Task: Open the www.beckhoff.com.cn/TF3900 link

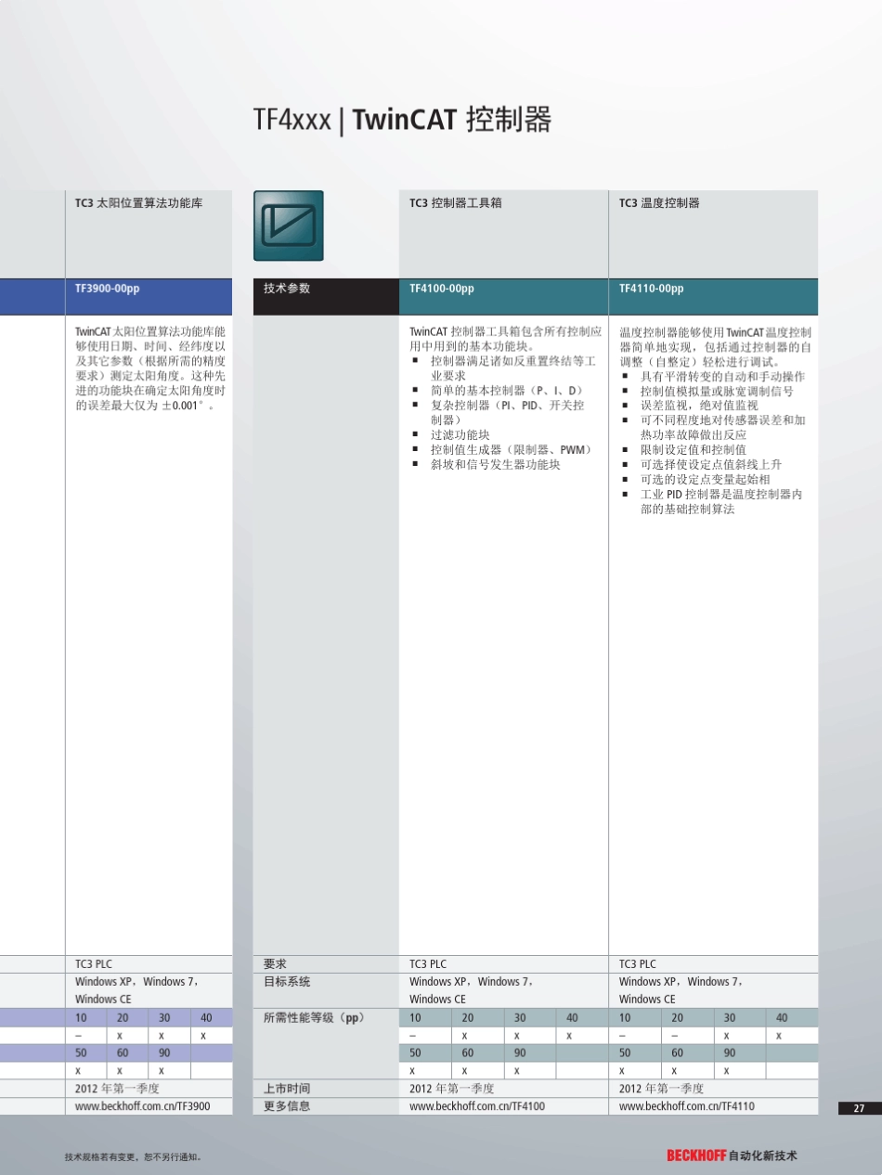Action: [x=142, y=1106]
